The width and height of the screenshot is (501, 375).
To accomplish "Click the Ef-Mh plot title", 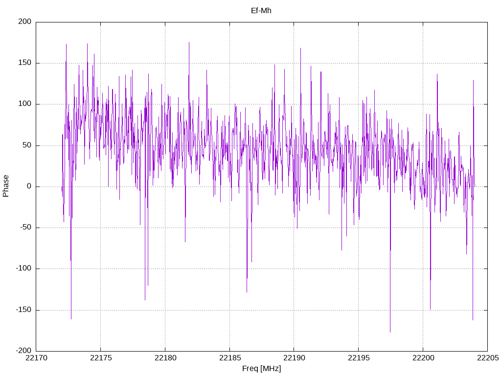I will [261, 11].
